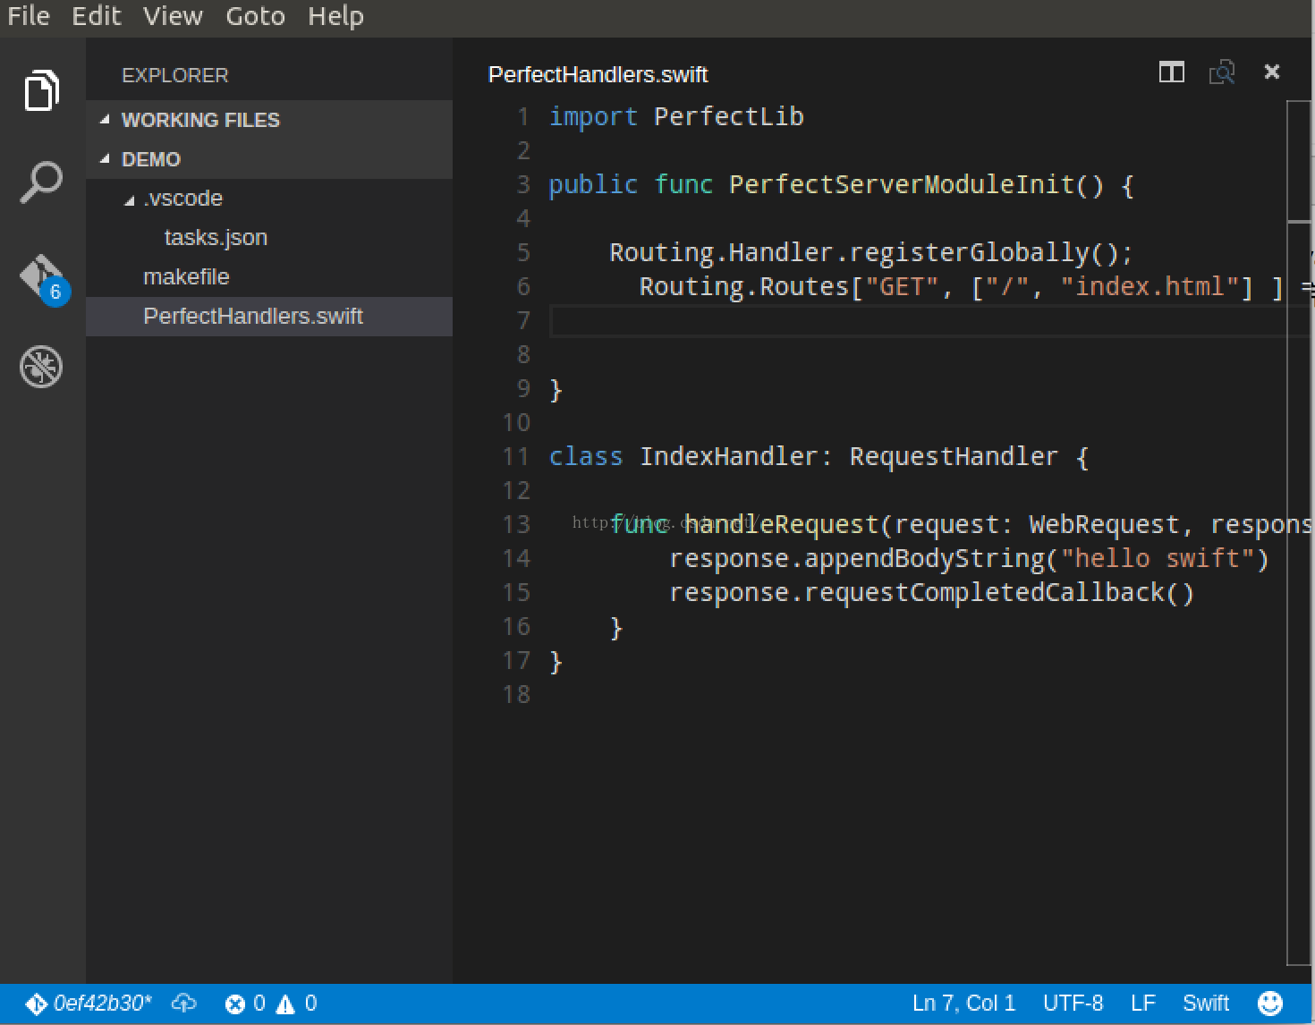Click response.requestCompletedCallback() code line
The width and height of the screenshot is (1315, 1025).
[931, 592]
